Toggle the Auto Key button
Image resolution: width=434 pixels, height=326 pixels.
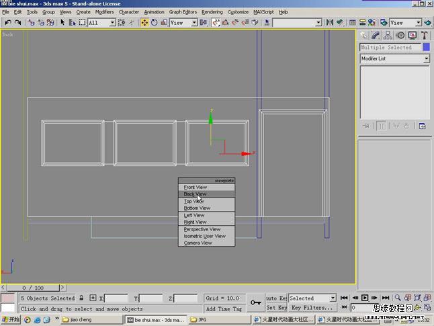pyautogui.click(x=276, y=298)
